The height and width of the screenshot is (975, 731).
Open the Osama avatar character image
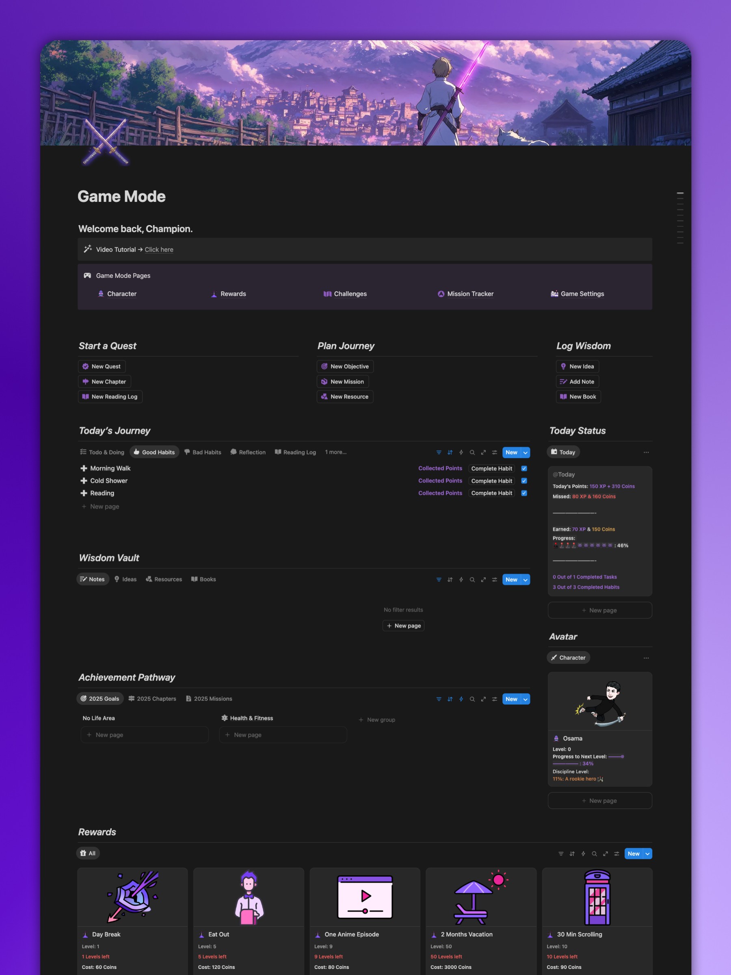pos(600,702)
